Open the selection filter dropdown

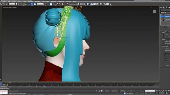pos(12,4)
